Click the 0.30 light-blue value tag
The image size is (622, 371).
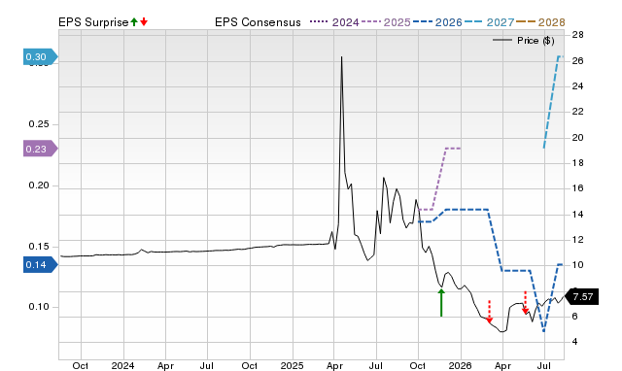41,57
